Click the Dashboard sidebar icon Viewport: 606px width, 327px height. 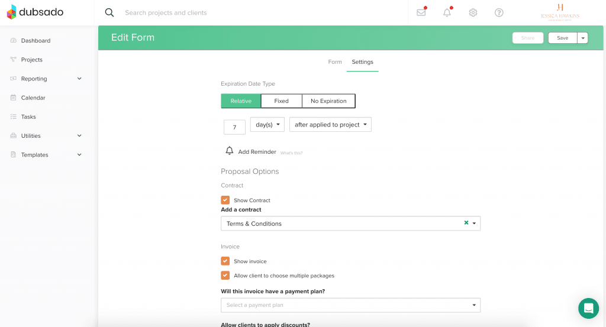pyautogui.click(x=14, y=41)
